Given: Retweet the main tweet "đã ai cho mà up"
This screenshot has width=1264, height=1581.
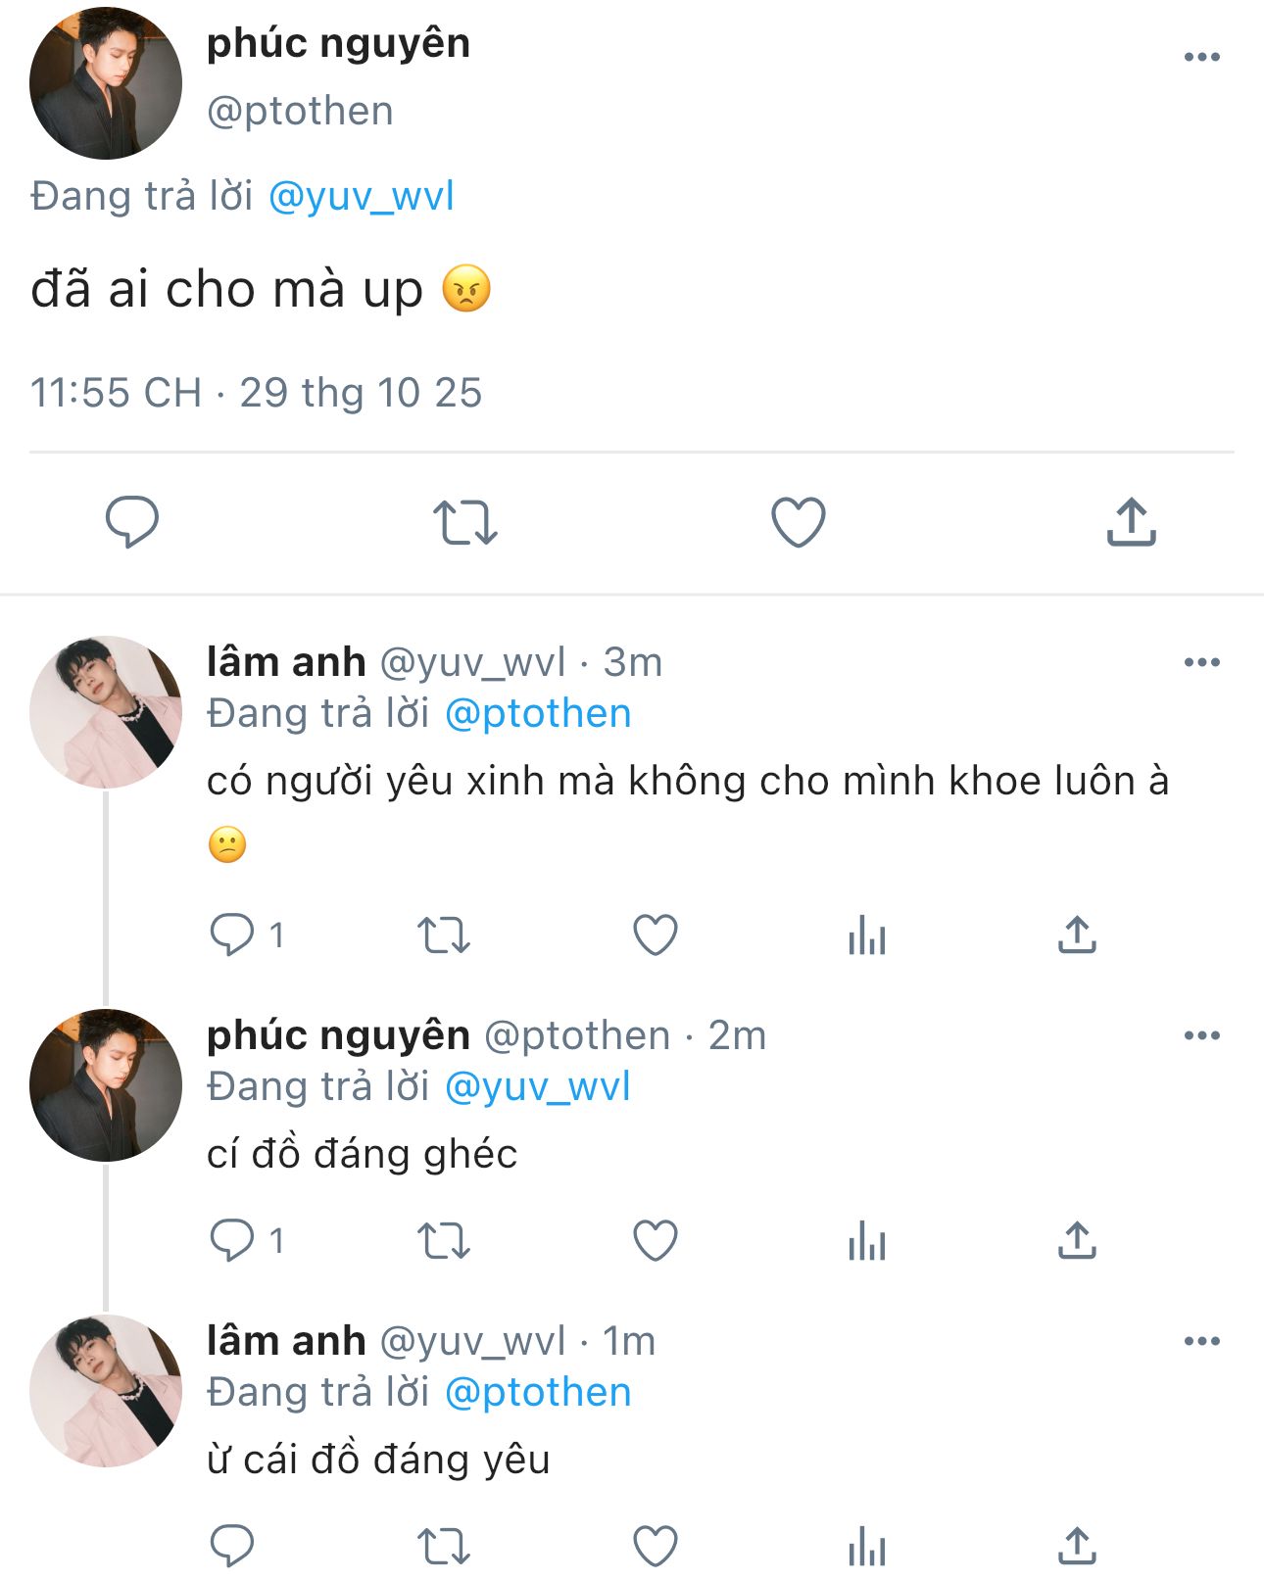Looking at the screenshot, I should point(465,522).
